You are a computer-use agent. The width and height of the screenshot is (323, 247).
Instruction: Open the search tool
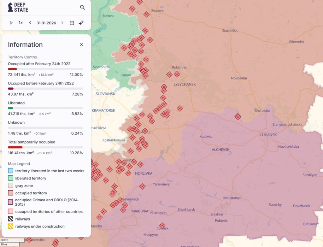82,7
